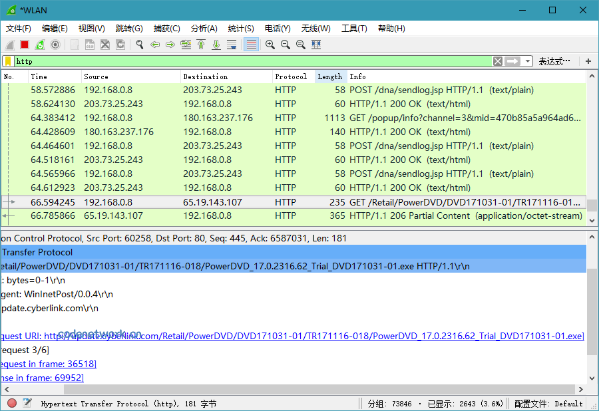This screenshot has width=599, height=411.
Task: Restart the current capture
Action: pos(39,45)
